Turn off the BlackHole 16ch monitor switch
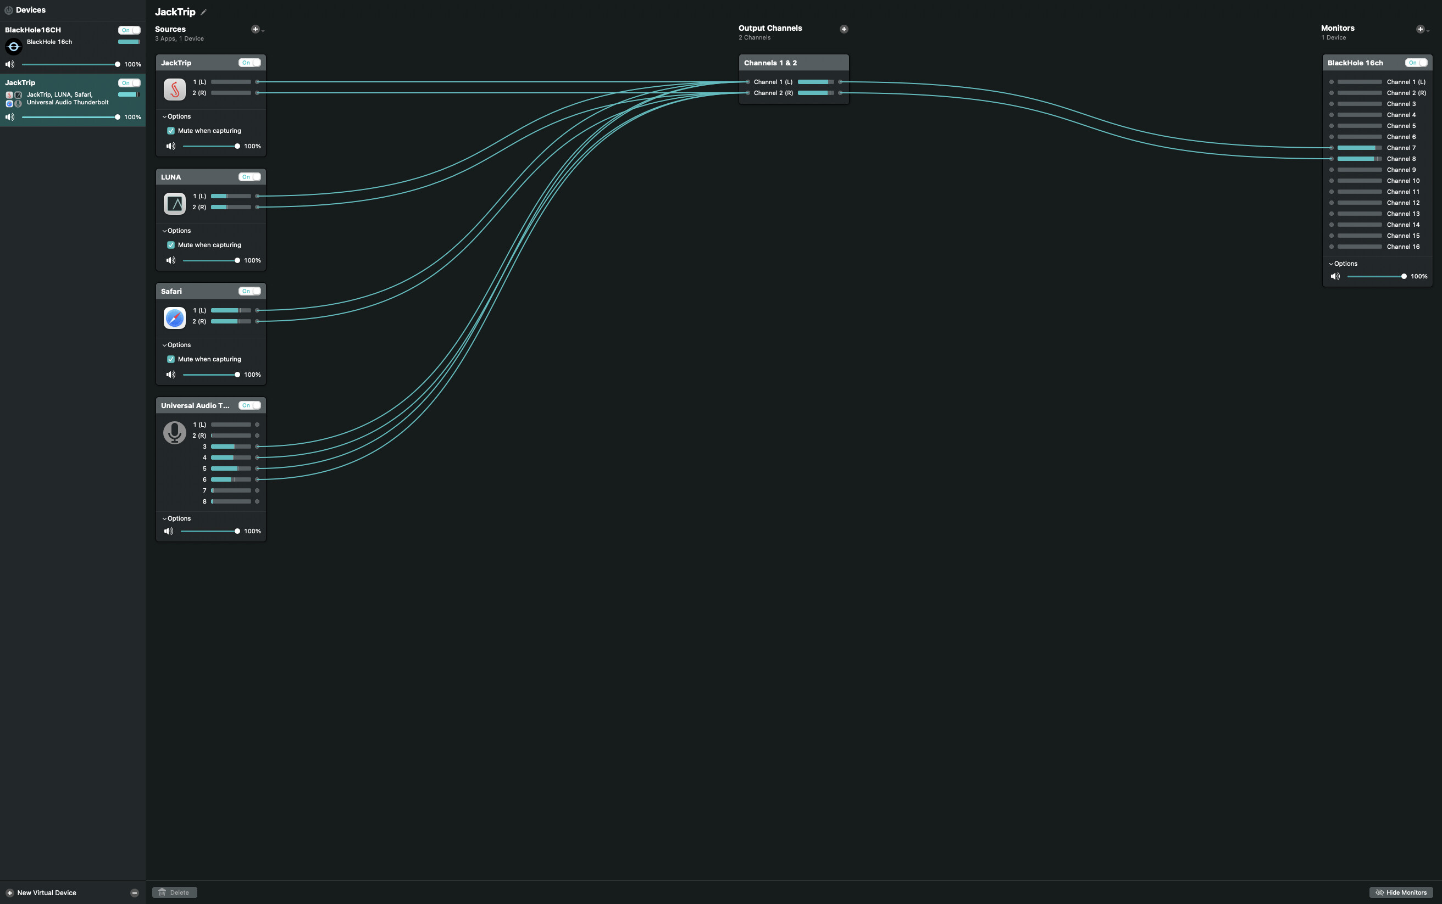The height and width of the screenshot is (904, 1442). 1416,63
